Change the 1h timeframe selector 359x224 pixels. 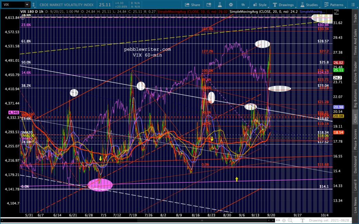tap(243, 5)
